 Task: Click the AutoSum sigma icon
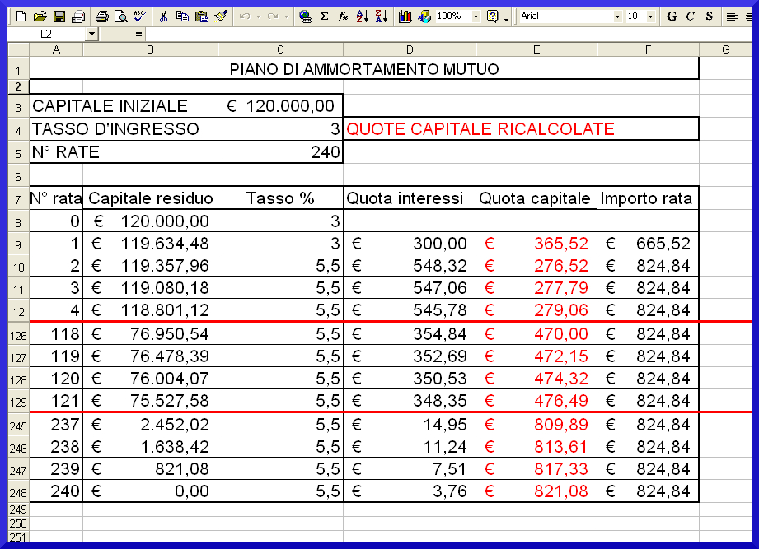324,16
